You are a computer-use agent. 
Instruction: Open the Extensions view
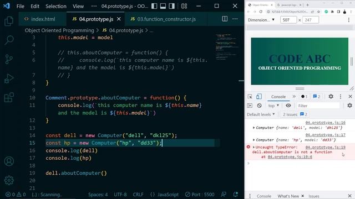pos(9,97)
